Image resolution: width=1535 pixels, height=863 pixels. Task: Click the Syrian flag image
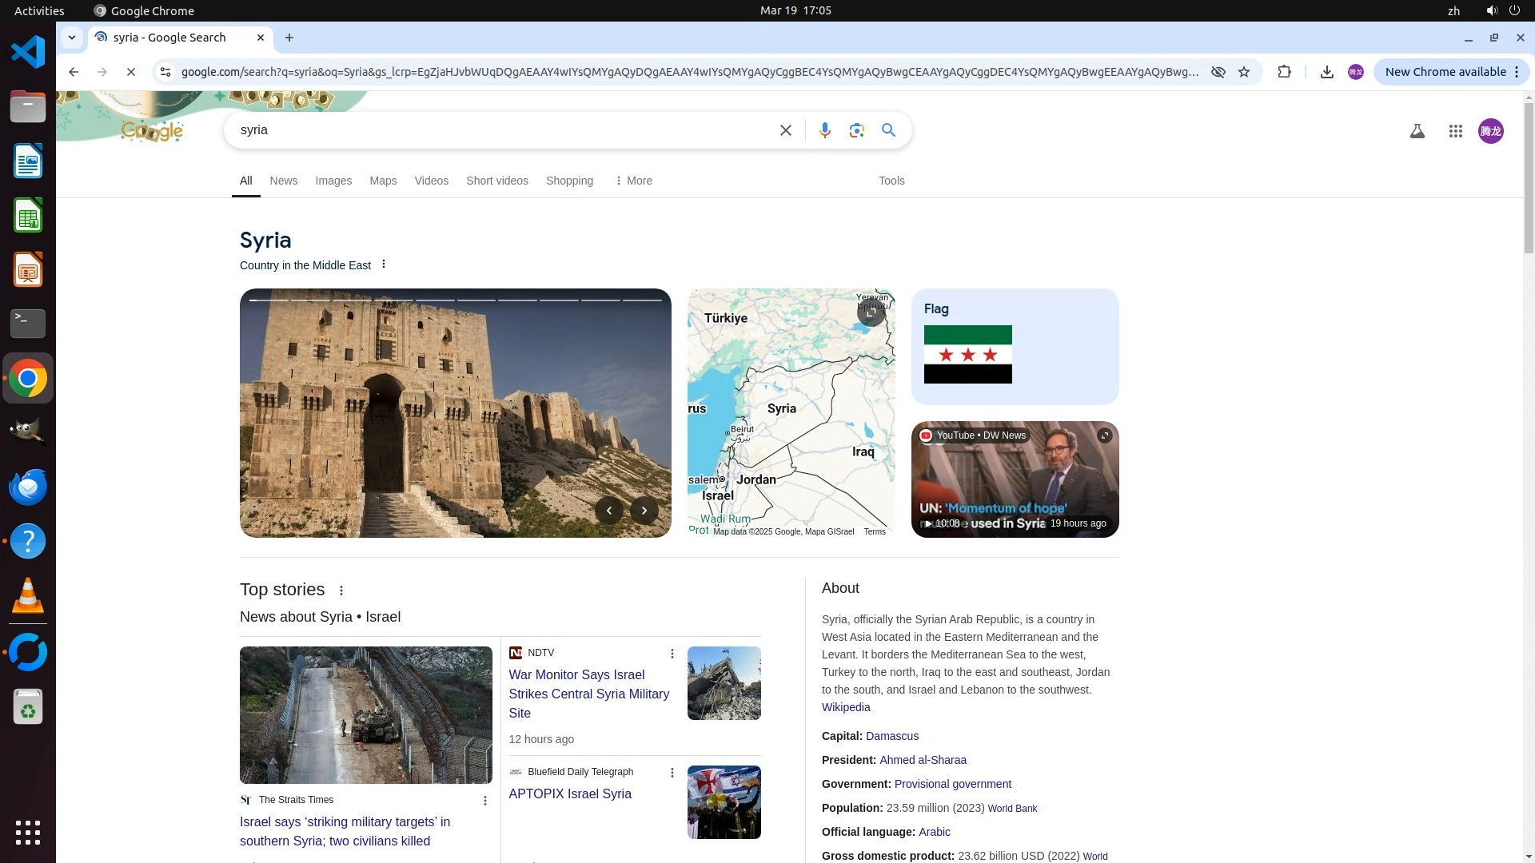(x=967, y=354)
